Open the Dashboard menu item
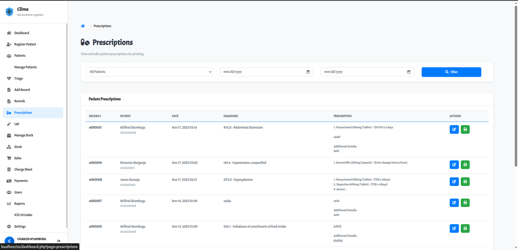Viewport: 518px width, 250px height. pos(22,33)
